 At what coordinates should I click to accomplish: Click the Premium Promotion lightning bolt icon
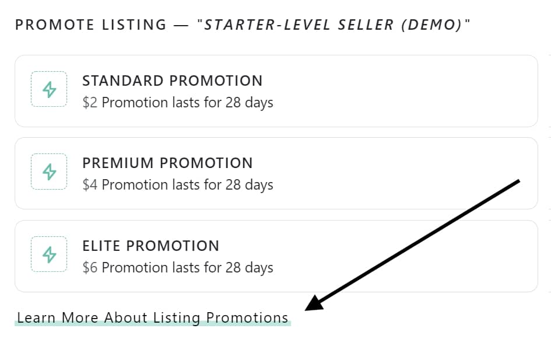(49, 172)
